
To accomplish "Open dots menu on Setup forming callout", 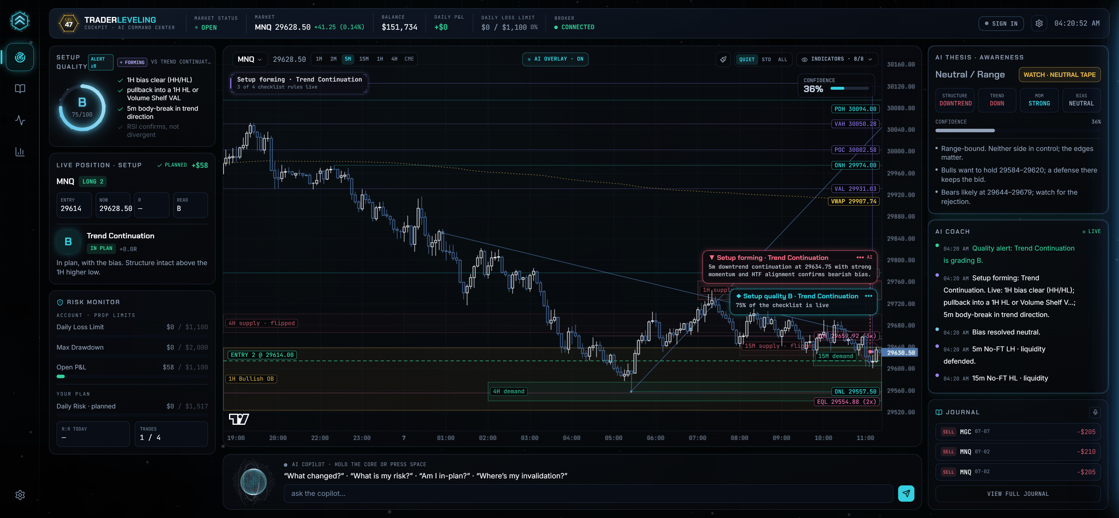I will (x=860, y=258).
